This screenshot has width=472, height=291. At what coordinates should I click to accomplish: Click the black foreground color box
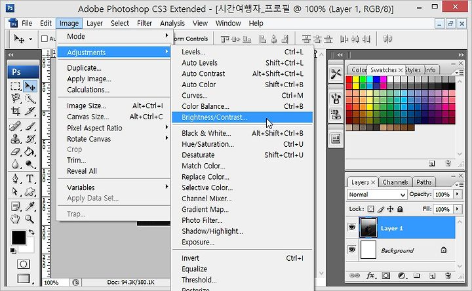point(18,238)
